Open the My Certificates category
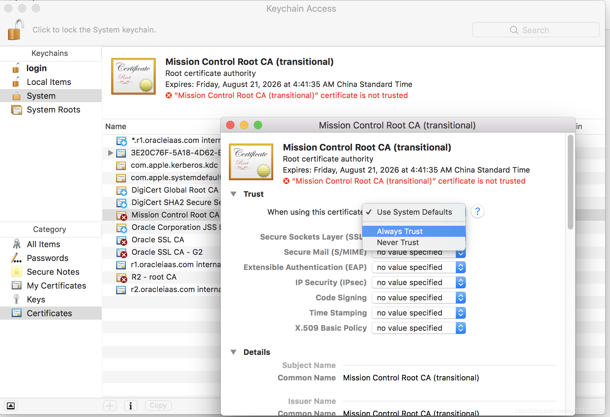The image size is (610, 417). click(56, 285)
